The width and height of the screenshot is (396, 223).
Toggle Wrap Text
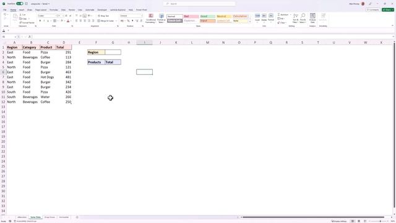pos(103,15)
